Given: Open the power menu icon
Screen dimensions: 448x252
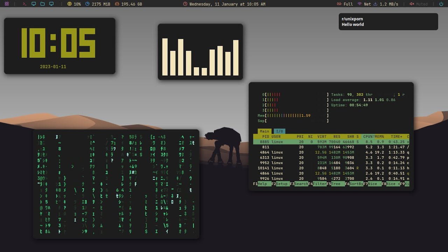Looking at the screenshot, I should [x=441, y=4].
